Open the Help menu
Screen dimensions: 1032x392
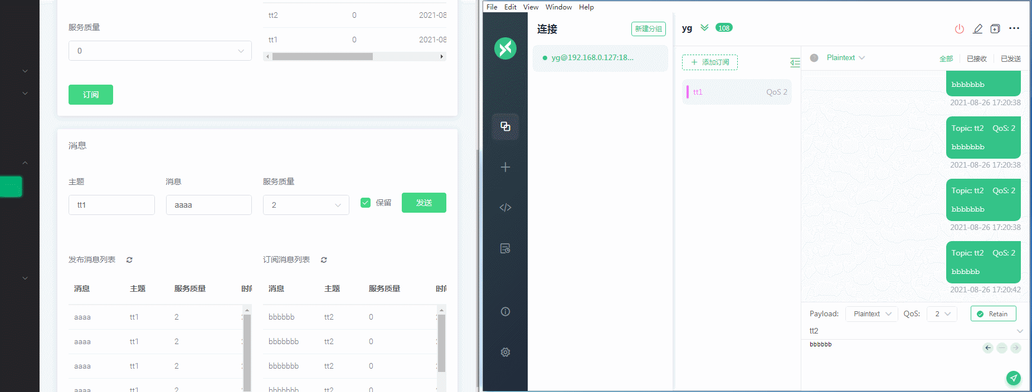(586, 7)
